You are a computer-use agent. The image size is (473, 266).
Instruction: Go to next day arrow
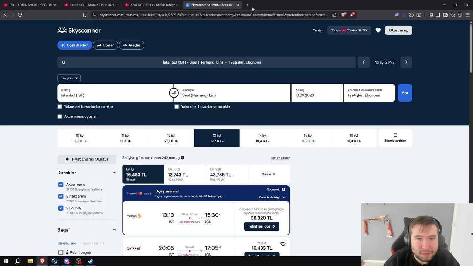pos(406,62)
